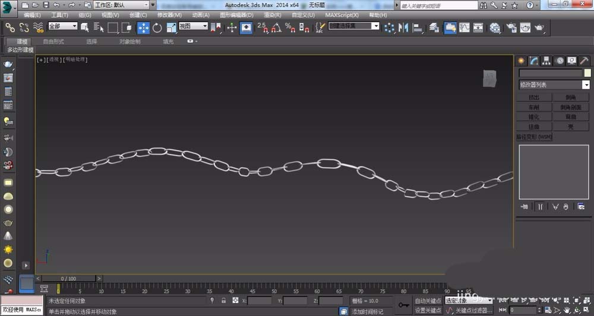Viewport: 594px width, 316px height.
Task: Click the 弯曲 bend modifier button
Action: pos(570,117)
